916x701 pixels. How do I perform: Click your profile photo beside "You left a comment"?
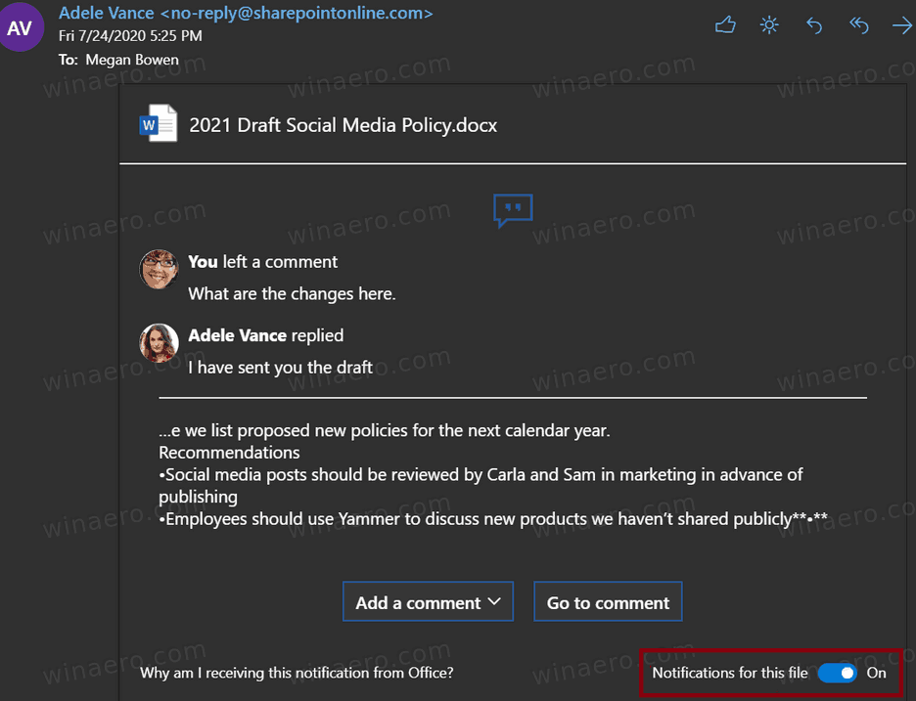pyautogui.click(x=159, y=270)
